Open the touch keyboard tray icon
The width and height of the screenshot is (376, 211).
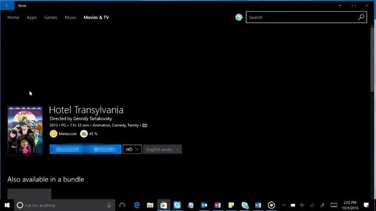334,205
